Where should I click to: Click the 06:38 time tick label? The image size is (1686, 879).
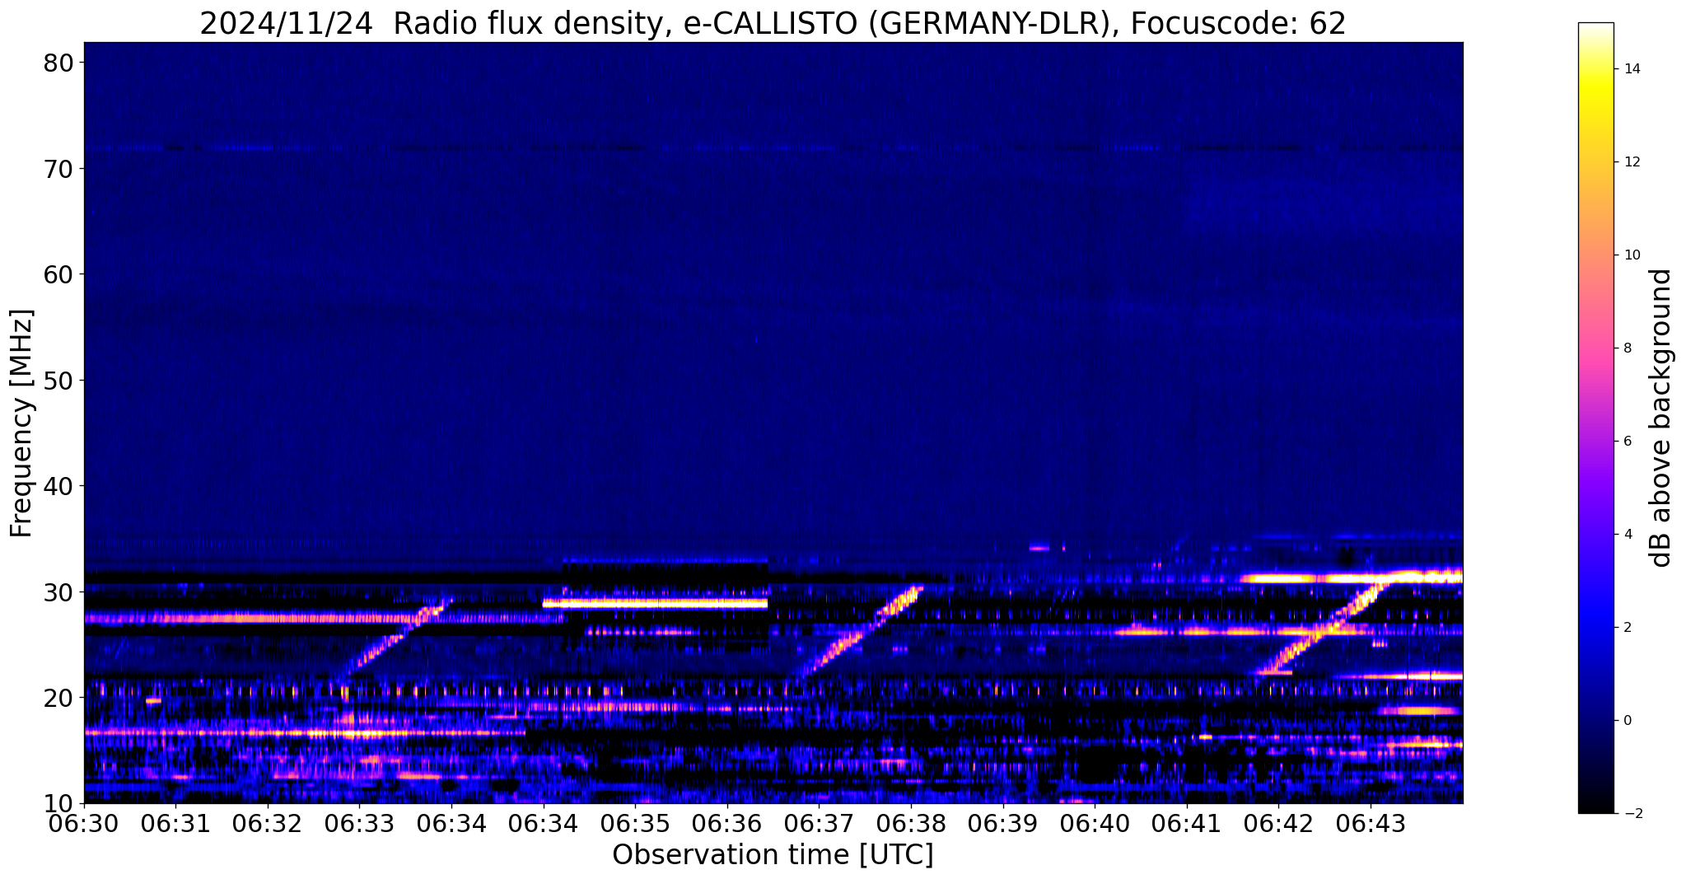(x=911, y=823)
